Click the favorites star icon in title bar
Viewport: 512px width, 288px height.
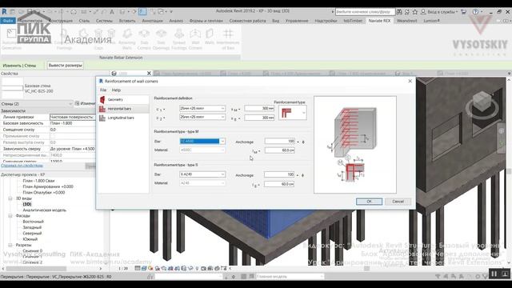(x=414, y=12)
